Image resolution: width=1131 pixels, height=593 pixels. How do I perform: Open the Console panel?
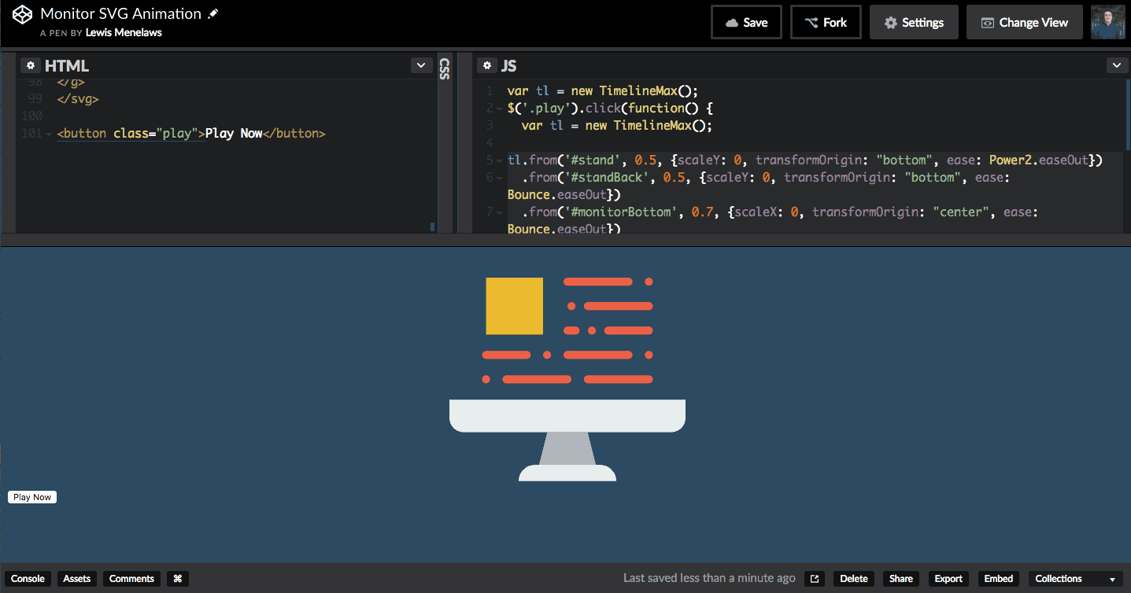tap(28, 579)
